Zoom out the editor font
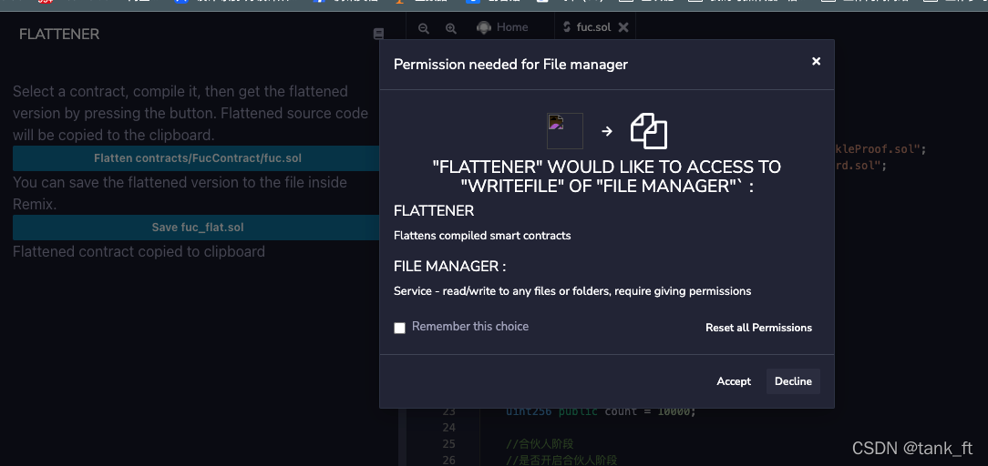The width and height of the screenshot is (988, 466). [x=424, y=27]
